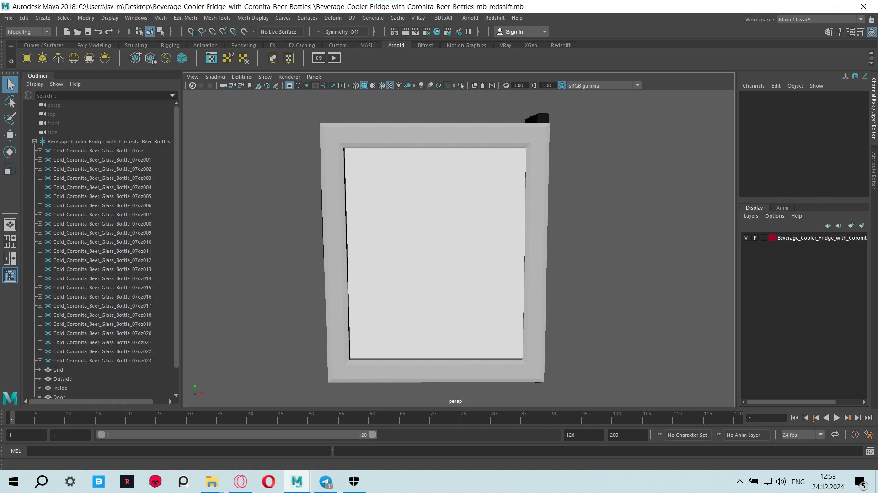878x493 pixels.
Task: Switch to the Poly Modeling shelf tab
Action: coord(94,45)
